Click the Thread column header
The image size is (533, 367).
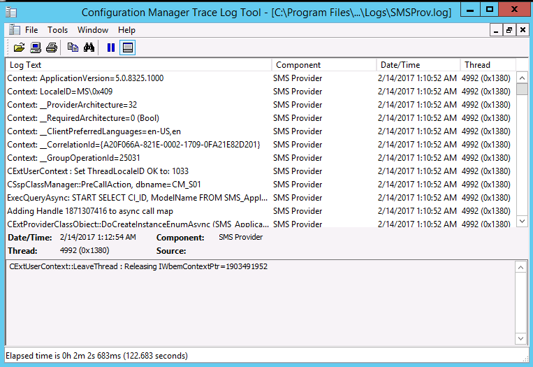tap(488, 65)
